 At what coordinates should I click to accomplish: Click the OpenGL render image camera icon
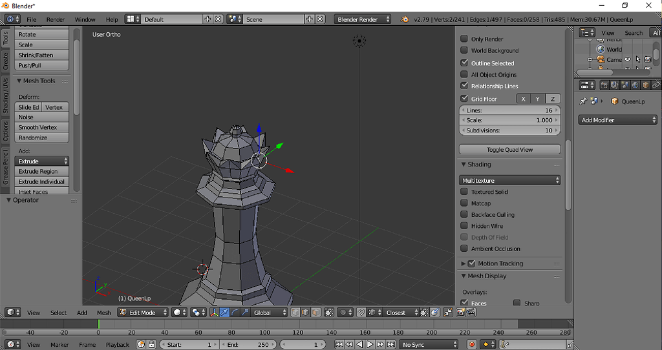point(461,313)
